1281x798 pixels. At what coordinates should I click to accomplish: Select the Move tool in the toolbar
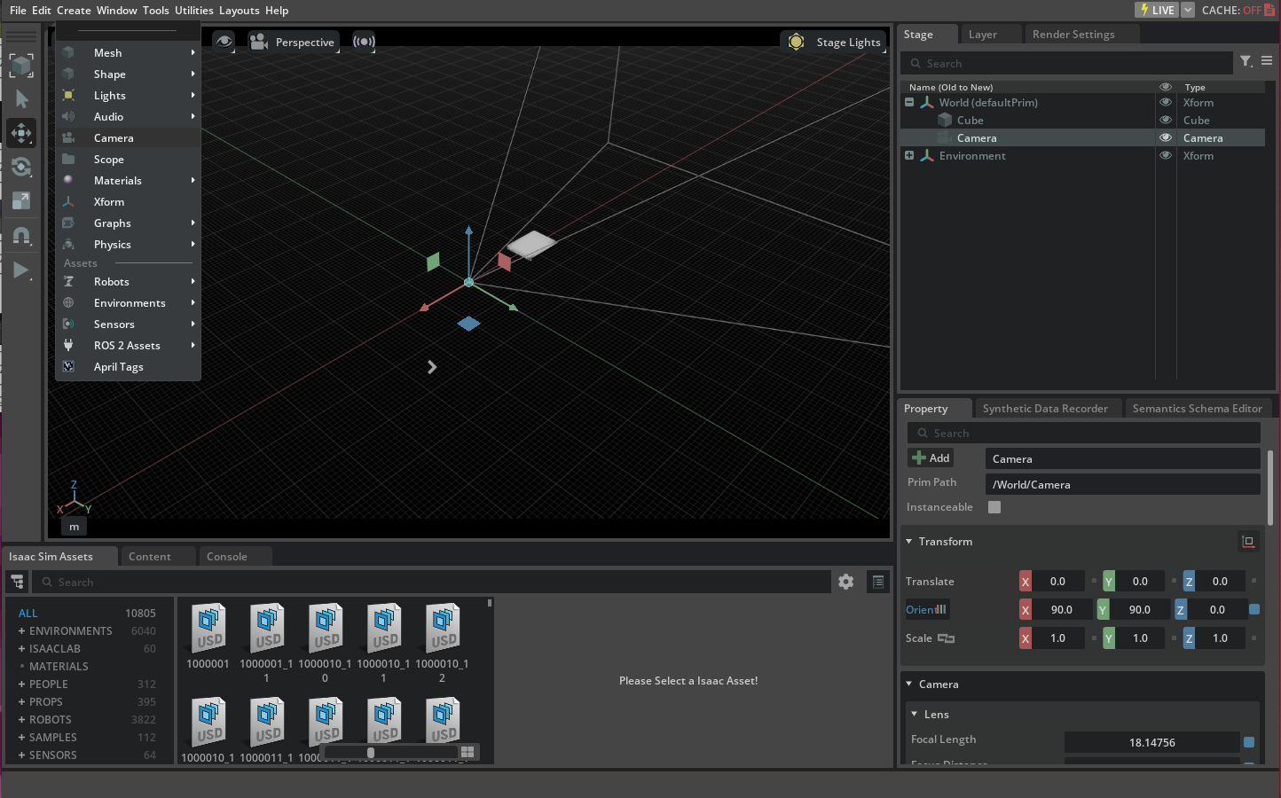pos(21,133)
